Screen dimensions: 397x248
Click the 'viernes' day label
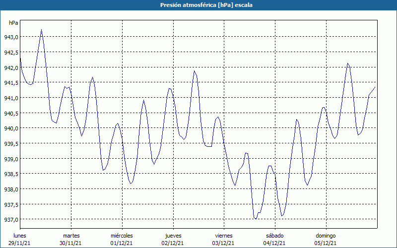(x=224, y=236)
